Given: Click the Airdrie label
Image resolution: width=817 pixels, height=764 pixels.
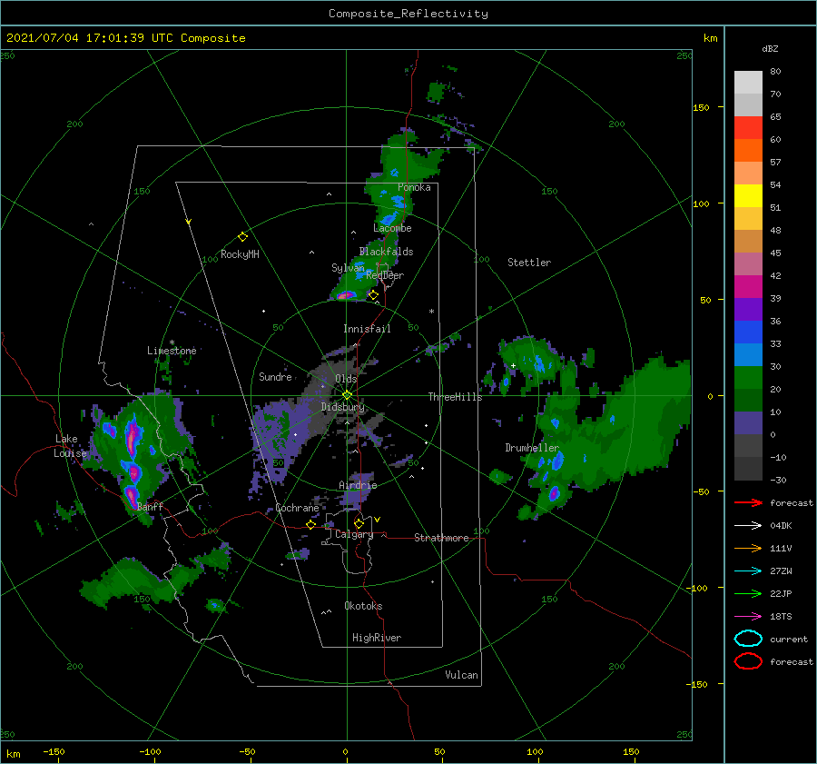Looking at the screenshot, I should click(x=358, y=485).
